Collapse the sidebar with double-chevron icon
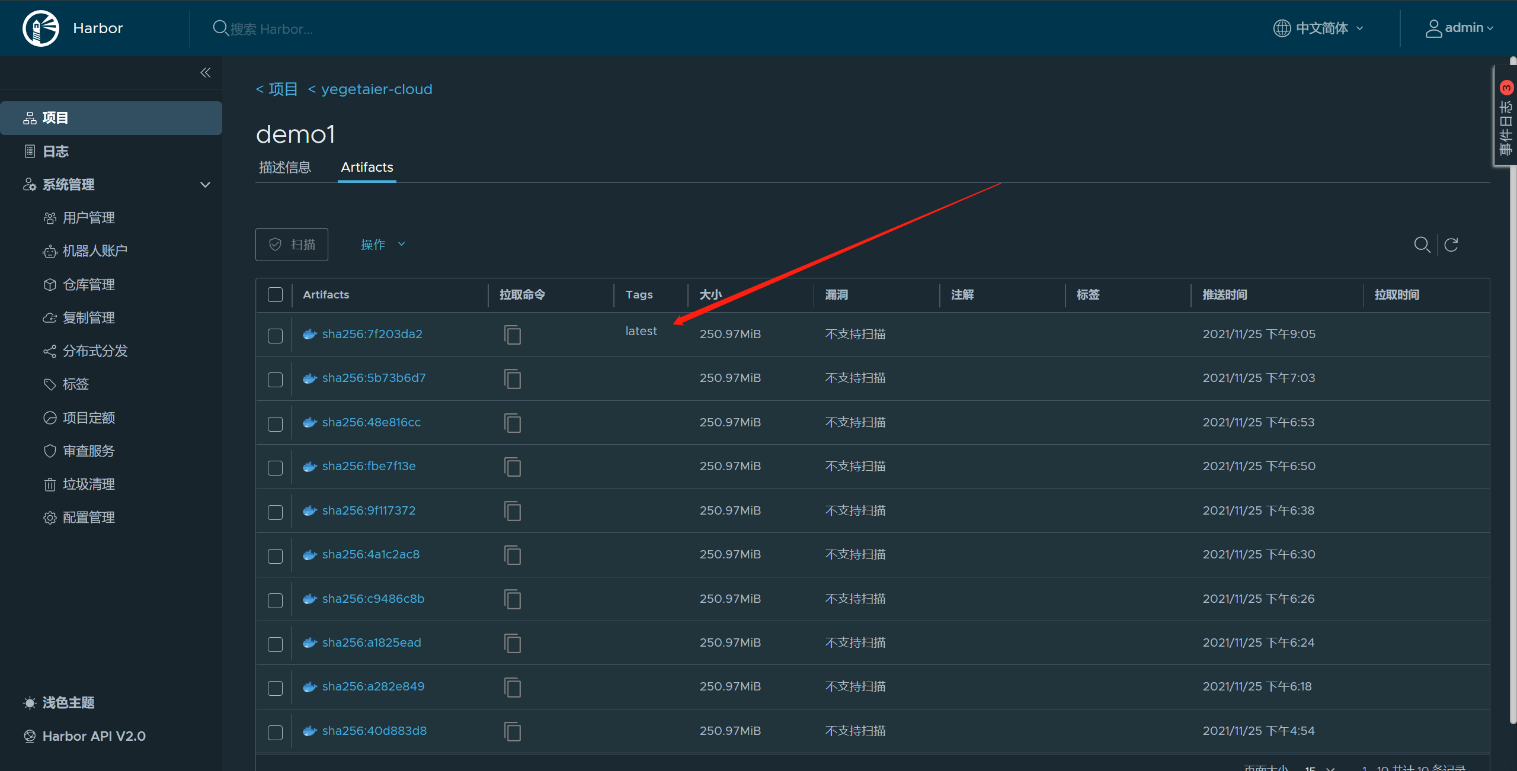1517x771 pixels. pyautogui.click(x=206, y=73)
